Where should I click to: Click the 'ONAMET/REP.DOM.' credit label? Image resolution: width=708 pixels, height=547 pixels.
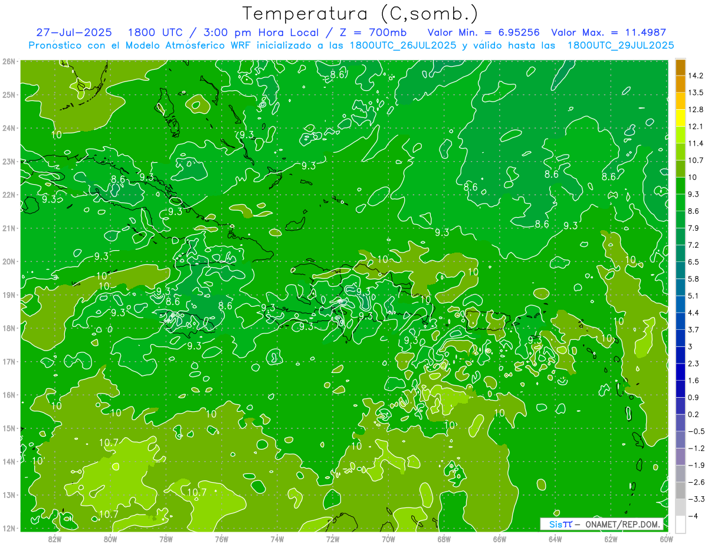pyautogui.click(x=623, y=524)
